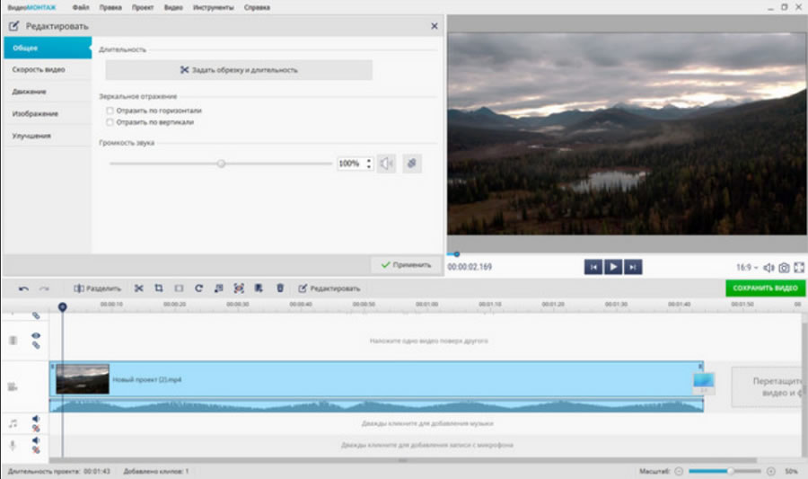
Task: Enable 'Отразить по вертикали' checkbox
Action: (x=110, y=122)
